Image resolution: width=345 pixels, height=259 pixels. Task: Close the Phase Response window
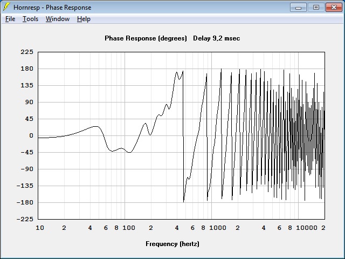click(x=334, y=8)
